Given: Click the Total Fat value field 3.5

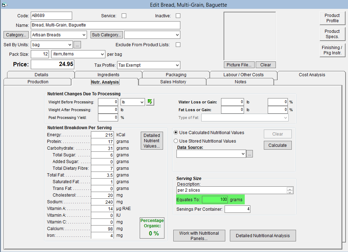Looking at the screenshot, I should point(102,175).
